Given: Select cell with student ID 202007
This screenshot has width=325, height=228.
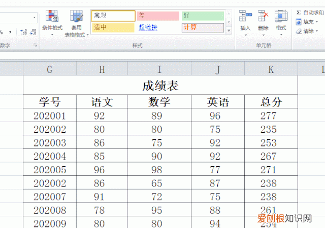Looking at the screenshot, I should (50, 196).
